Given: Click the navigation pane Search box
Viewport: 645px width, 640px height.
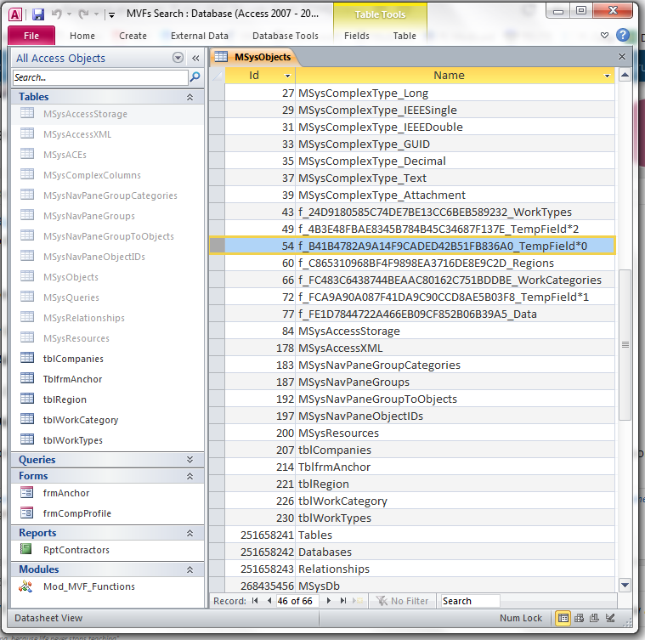Looking at the screenshot, I should [100, 77].
